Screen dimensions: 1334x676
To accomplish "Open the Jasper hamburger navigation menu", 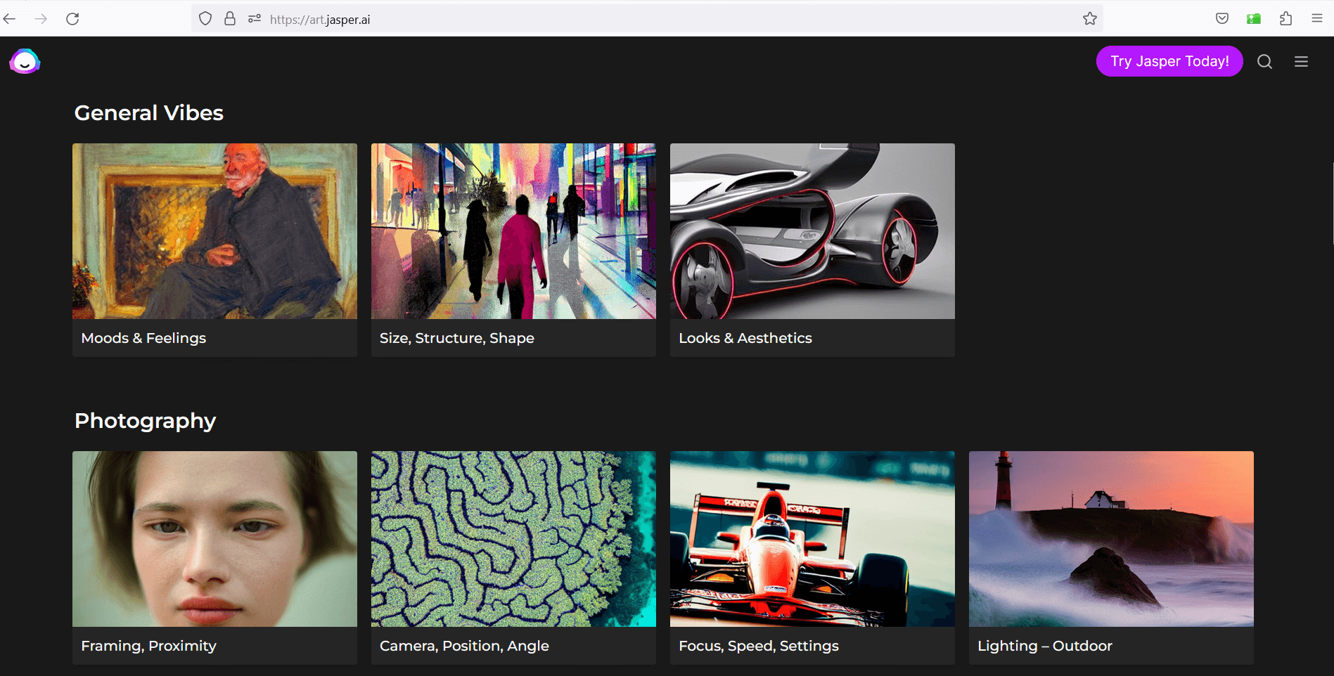I will (x=1301, y=62).
